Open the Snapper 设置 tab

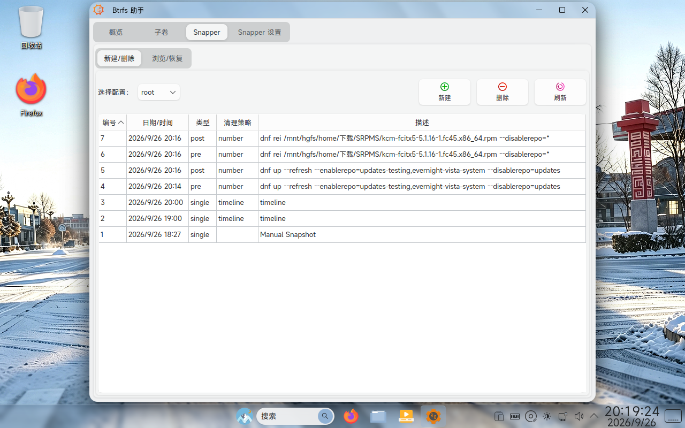point(260,32)
